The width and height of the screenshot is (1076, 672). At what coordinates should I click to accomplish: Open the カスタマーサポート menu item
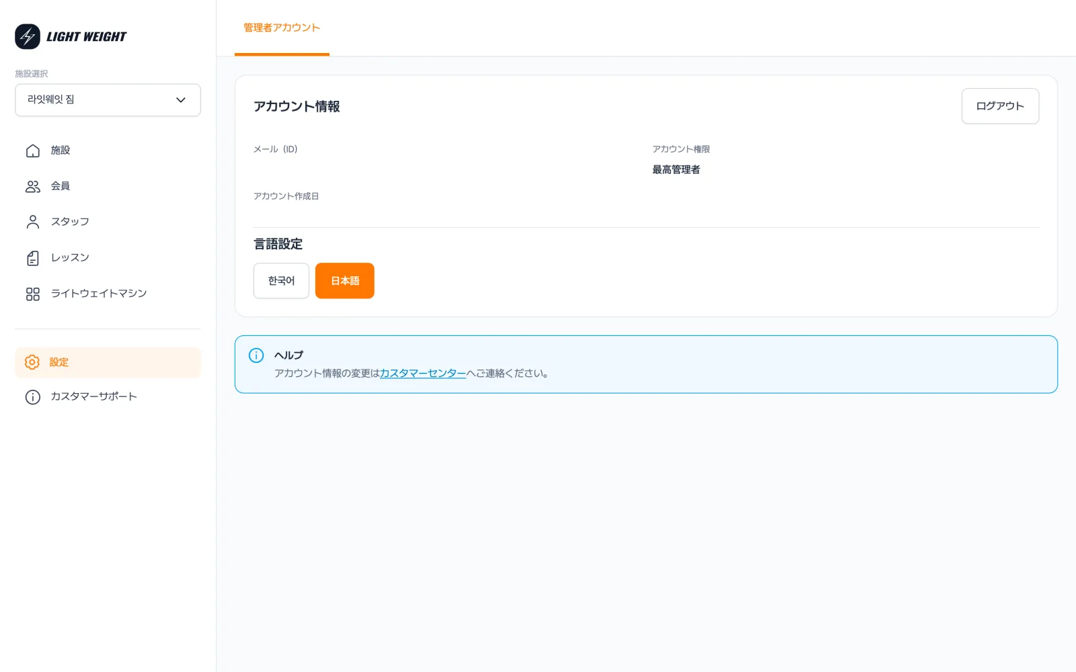coord(108,396)
